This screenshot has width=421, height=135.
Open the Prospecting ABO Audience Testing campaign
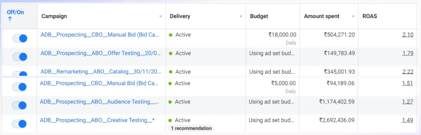[99, 102]
